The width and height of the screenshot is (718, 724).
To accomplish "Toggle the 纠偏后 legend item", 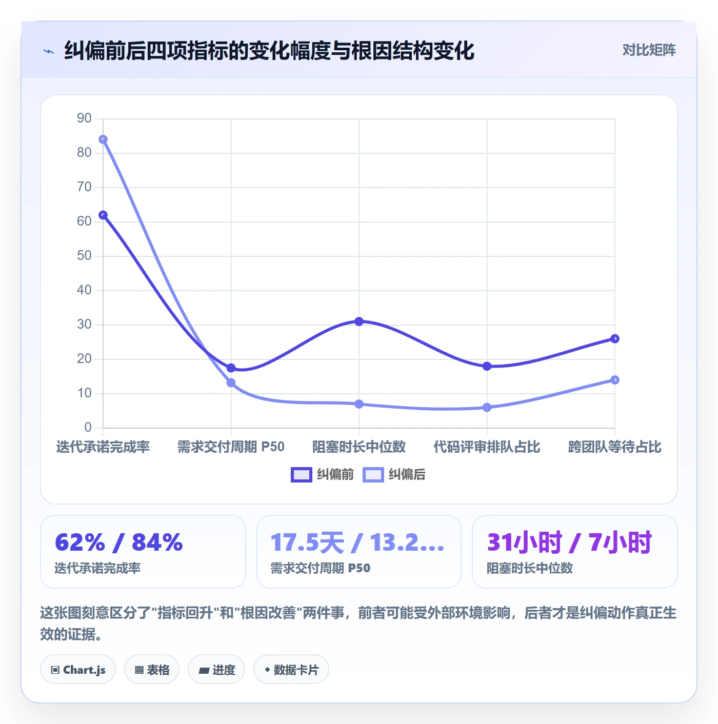I will (x=394, y=475).
